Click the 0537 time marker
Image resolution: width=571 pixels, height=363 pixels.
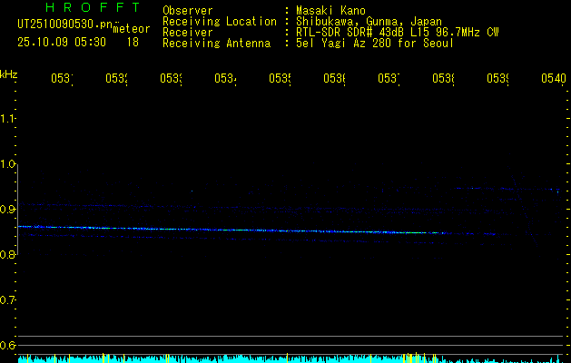[x=389, y=78]
